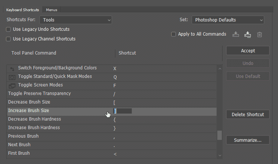This screenshot has height=164, width=278.
Task: Click the Increase Brush Size shortcut field
Action: coord(123,111)
